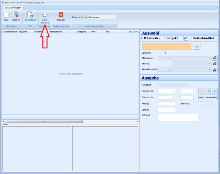Viewport: 220px width, 174px height.
Task: Search Mitarbeiter with binoculars icon
Action: [x=214, y=58]
